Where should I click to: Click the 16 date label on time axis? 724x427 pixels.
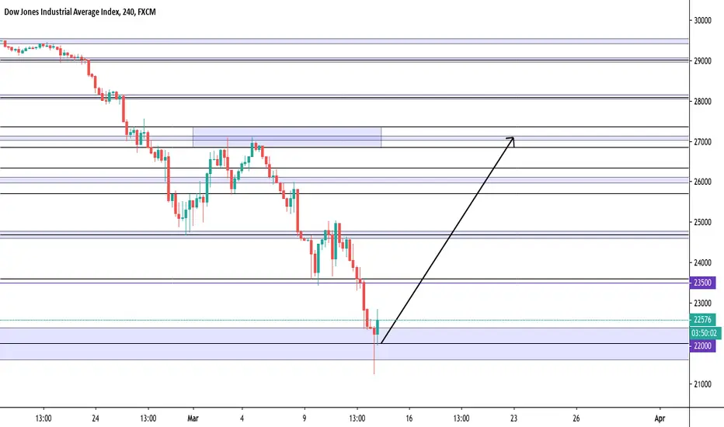(x=409, y=418)
